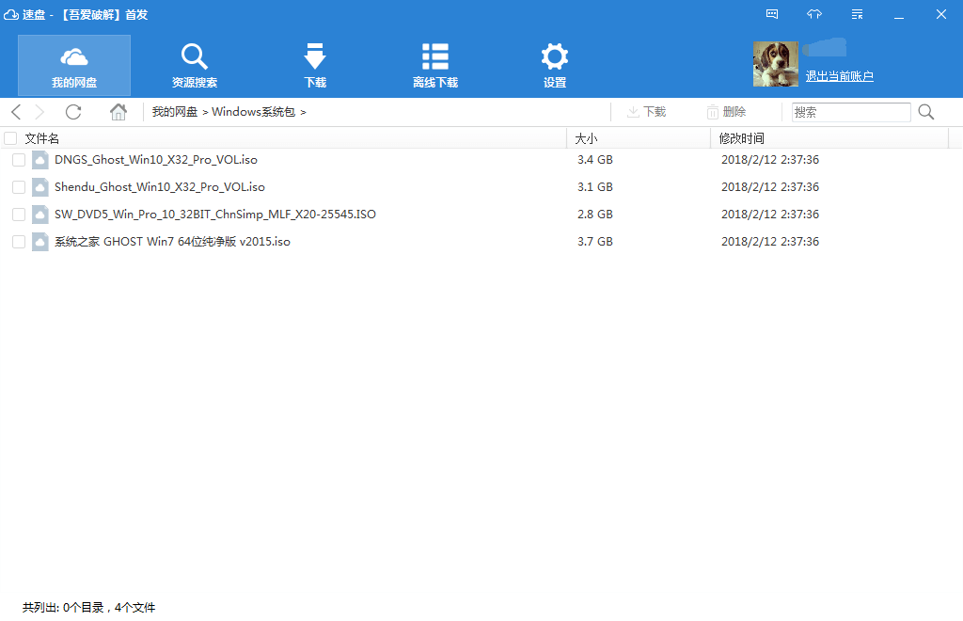Click the message icon in title bar

(x=772, y=14)
